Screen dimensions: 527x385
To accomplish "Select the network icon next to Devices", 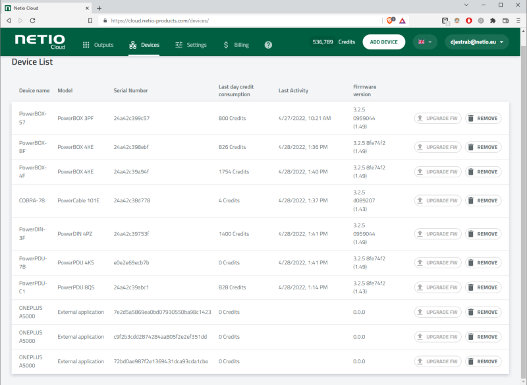I will point(132,45).
